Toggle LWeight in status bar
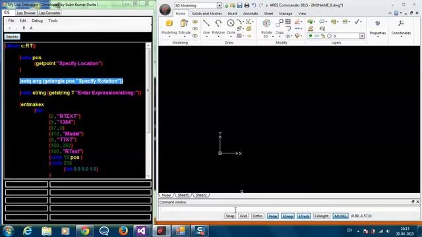The width and height of the screenshot is (422, 237). click(322, 216)
